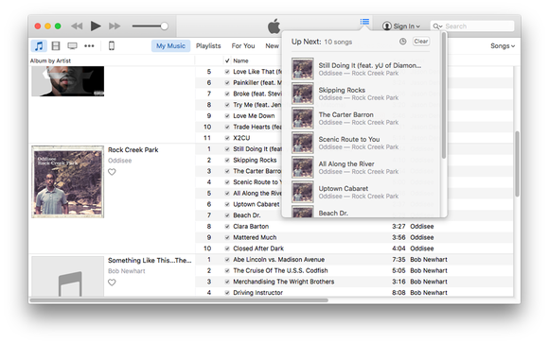Select Scenic Route to You in Up Next

(x=361, y=143)
